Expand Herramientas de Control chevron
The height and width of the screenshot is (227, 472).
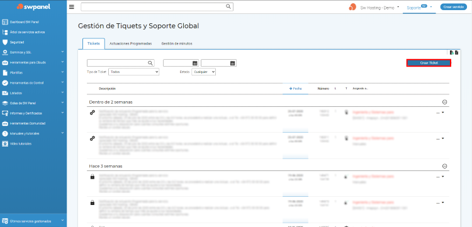coord(62,82)
